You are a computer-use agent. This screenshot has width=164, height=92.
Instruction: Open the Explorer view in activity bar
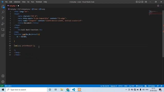pyautogui.click(x=3, y=7)
